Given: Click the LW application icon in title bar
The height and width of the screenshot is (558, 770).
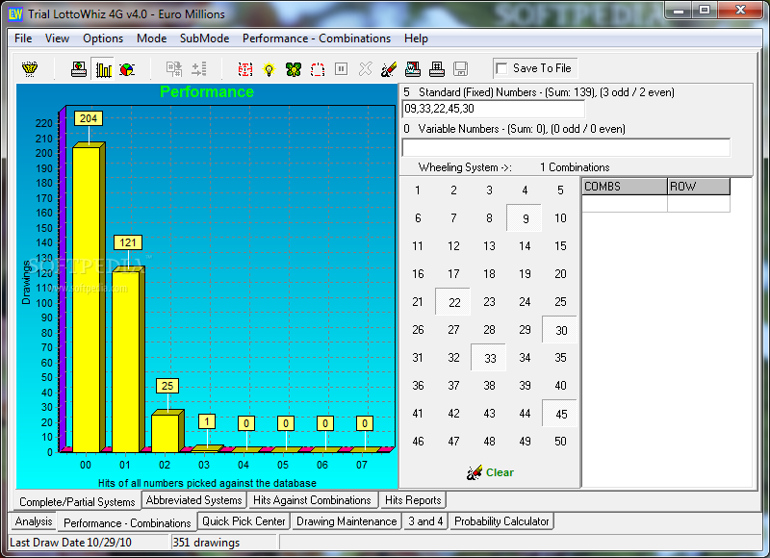Looking at the screenshot, I should [15, 13].
